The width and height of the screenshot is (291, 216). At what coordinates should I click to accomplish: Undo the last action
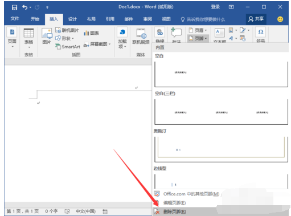pos(25,7)
